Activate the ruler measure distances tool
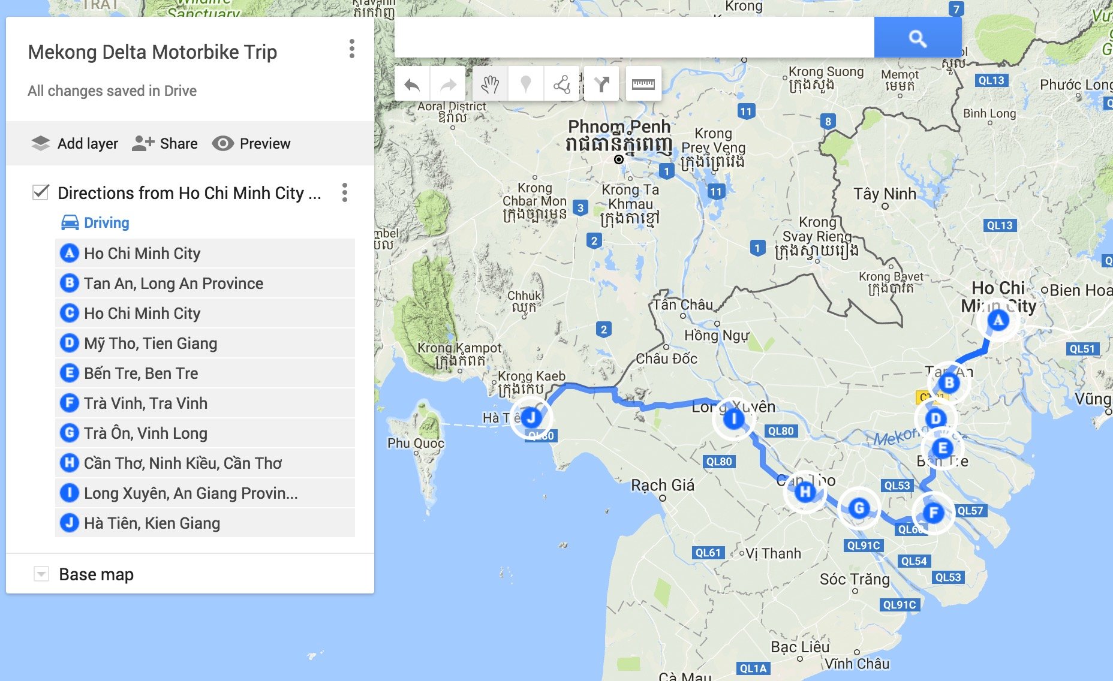The image size is (1113, 681). [x=643, y=85]
